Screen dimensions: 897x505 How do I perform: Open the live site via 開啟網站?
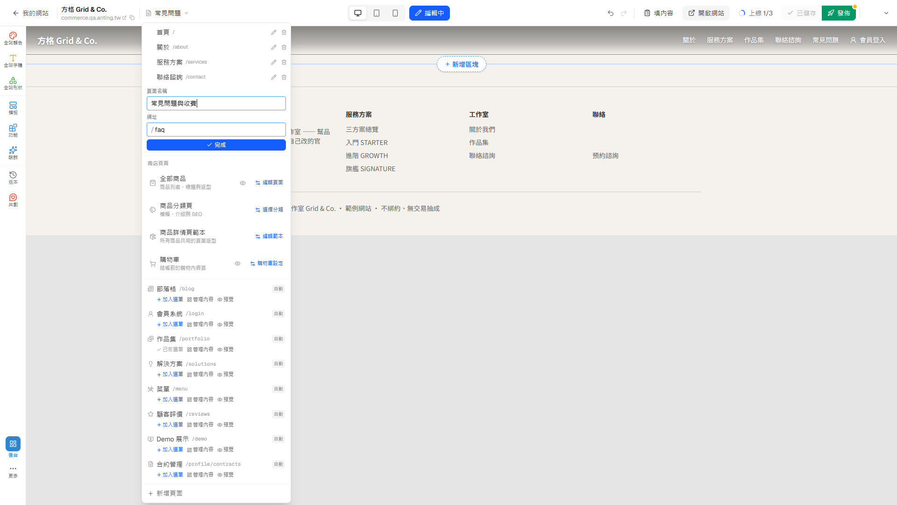point(706,13)
